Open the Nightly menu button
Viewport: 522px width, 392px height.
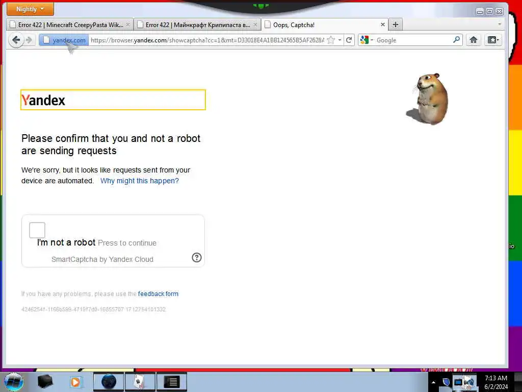30,9
